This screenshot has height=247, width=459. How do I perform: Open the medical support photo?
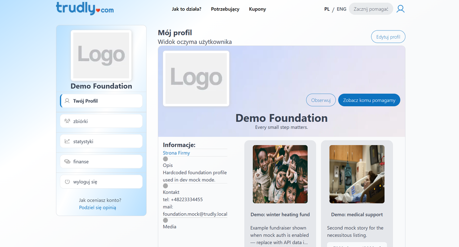[357, 174]
